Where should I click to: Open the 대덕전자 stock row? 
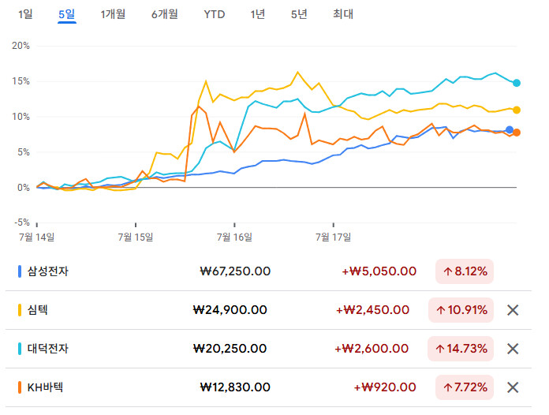(x=48, y=349)
